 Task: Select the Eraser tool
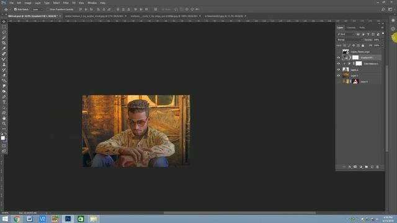pos(4,76)
